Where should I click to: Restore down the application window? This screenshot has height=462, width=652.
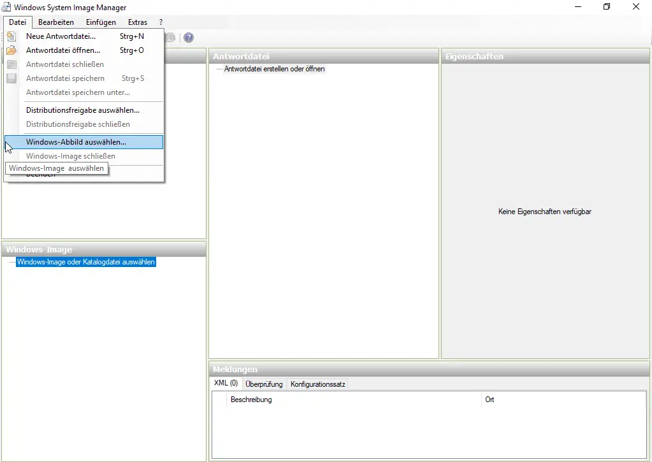607,6
